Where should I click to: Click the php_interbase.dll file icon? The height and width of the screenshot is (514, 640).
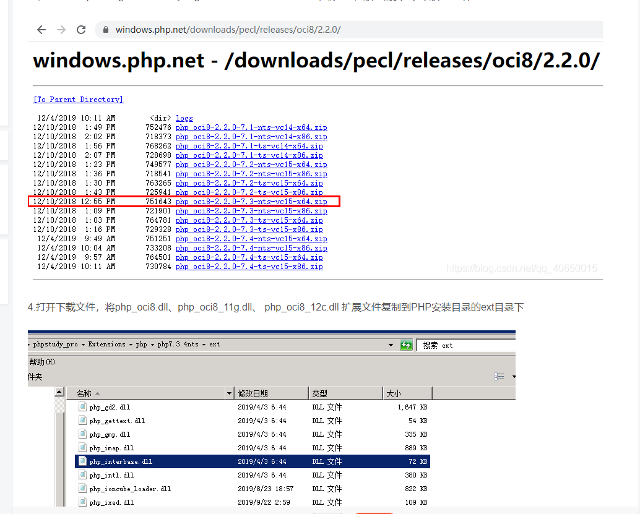(83, 461)
